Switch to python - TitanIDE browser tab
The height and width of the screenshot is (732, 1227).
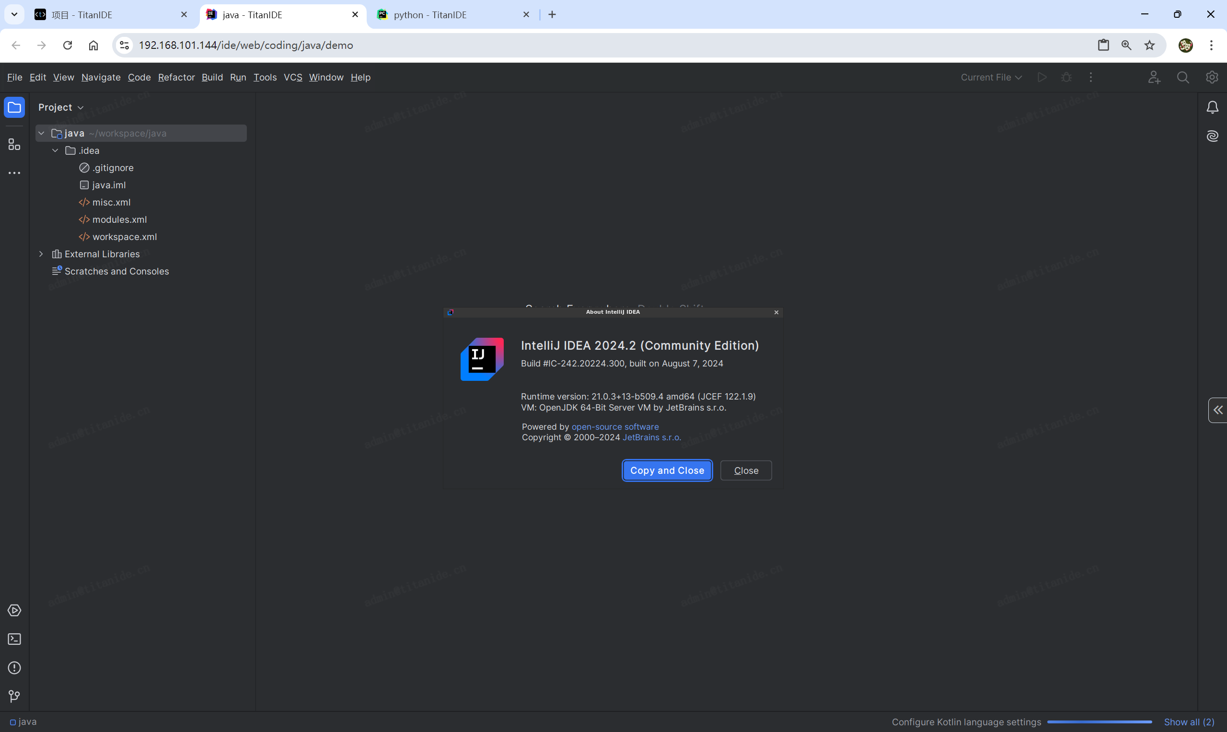click(x=430, y=15)
